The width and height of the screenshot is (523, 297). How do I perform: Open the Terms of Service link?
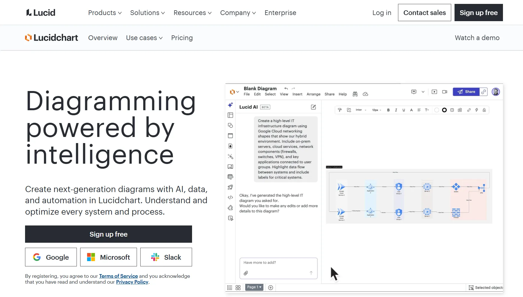point(118,276)
